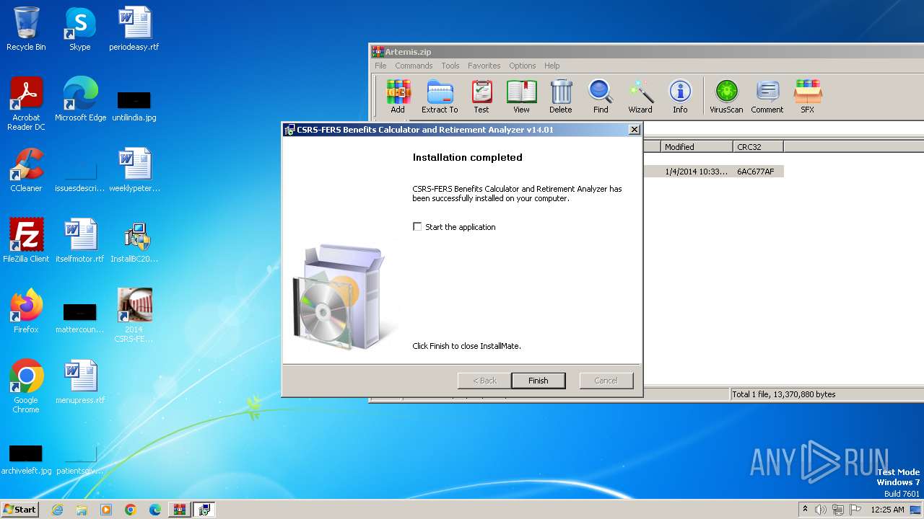The width and height of the screenshot is (924, 519).
Task: Open the Action Center flag icon
Action: tap(855, 510)
